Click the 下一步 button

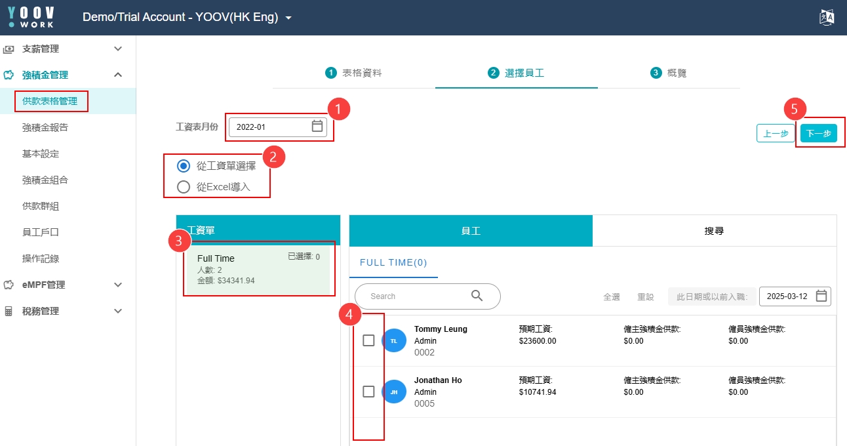(x=818, y=133)
